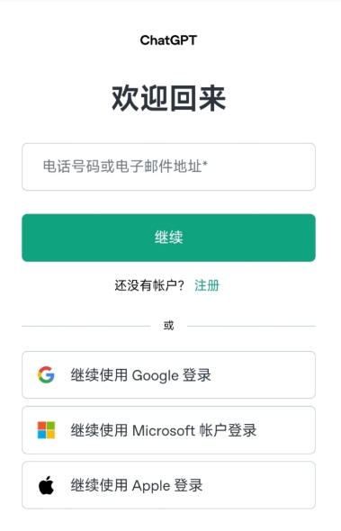Open the 注册 sign-up link
The image size is (341, 531).
[x=207, y=285]
